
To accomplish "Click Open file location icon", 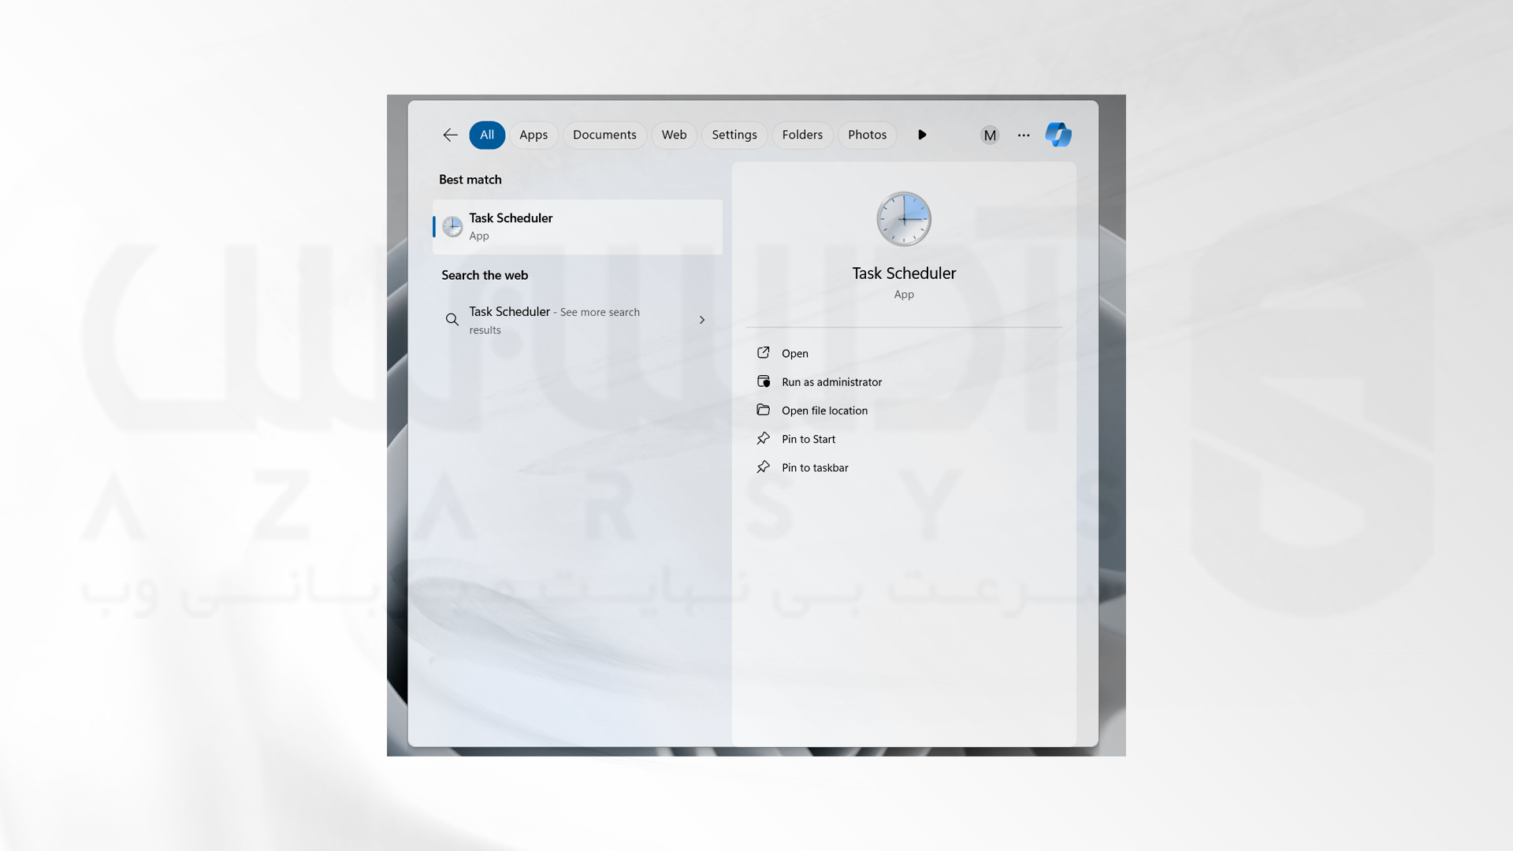I will pyautogui.click(x=763, y=410).
